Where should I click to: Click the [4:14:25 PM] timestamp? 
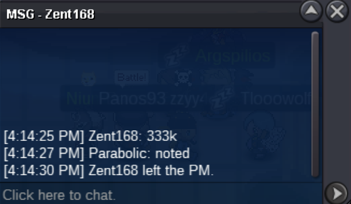(44, 136)
